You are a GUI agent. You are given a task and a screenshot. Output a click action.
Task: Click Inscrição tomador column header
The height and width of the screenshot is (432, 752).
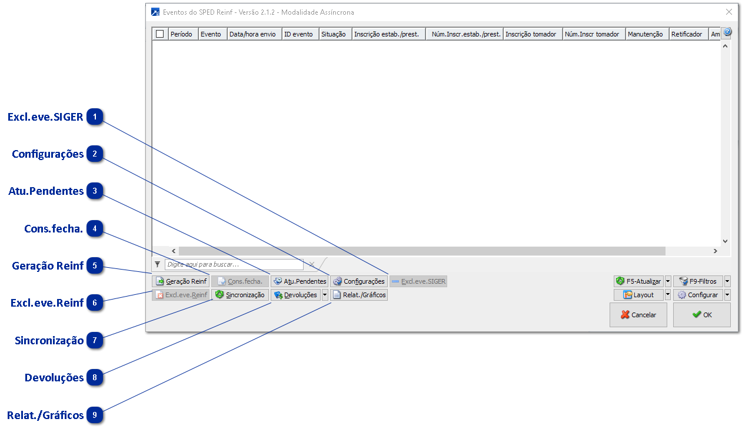click(x=533, y=34)
